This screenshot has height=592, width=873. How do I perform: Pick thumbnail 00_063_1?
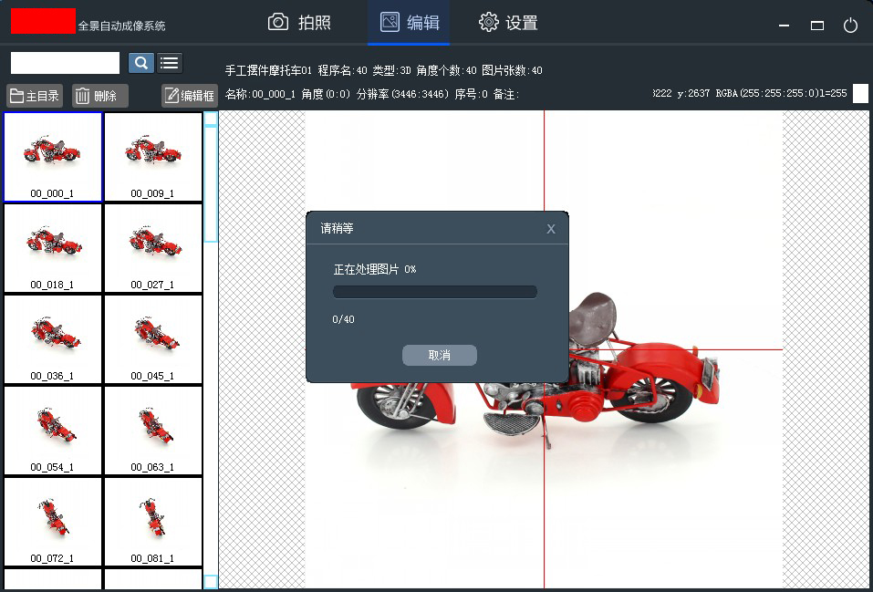point(153,431)
